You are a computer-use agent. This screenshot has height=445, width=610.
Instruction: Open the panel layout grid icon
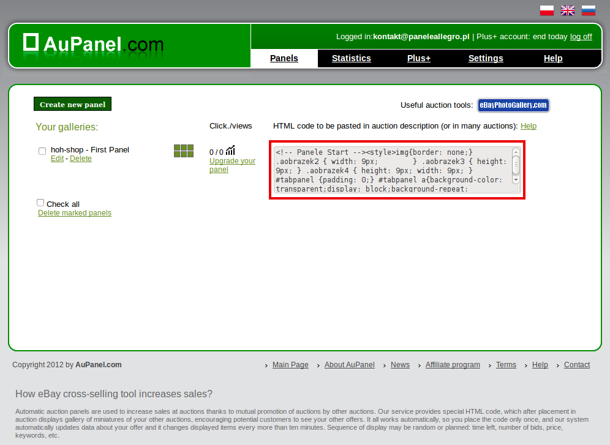[x=184, y=151]
